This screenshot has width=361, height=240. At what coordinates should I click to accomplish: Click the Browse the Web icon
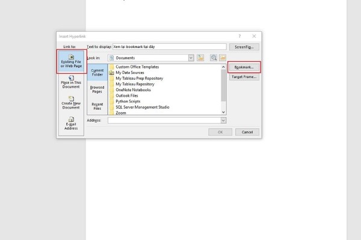coord(214,58)
